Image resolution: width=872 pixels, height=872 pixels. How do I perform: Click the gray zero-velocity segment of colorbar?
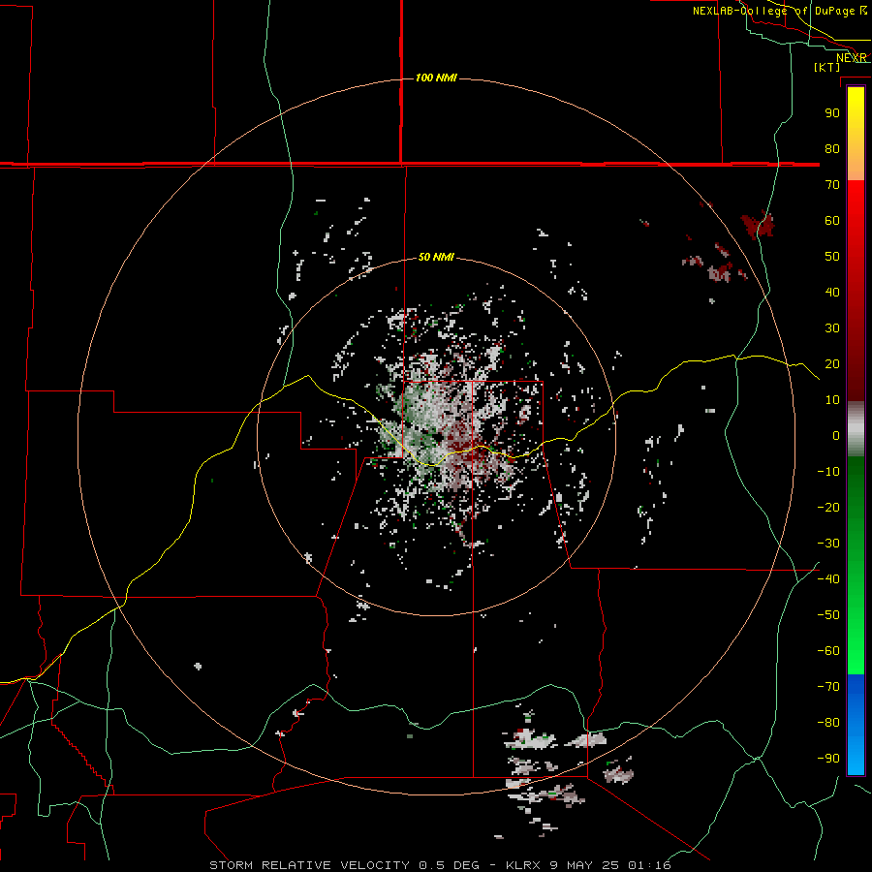coord(856,429)
